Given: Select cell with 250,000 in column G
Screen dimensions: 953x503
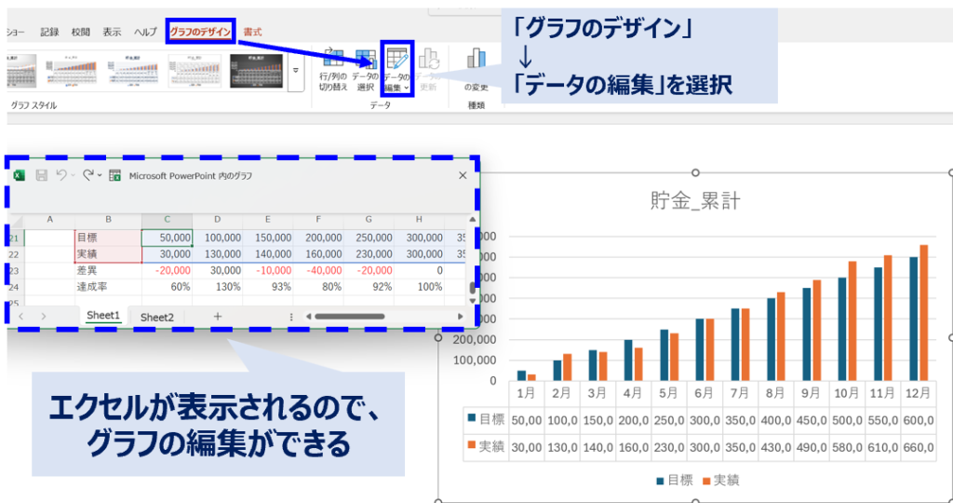Looking at the screenshot, I should tap(369, 238).
